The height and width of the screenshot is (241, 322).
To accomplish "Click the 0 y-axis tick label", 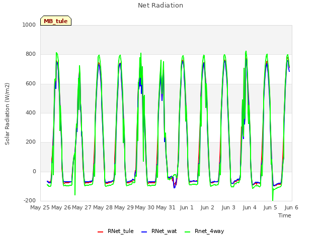I will click(x=34, y=171).
